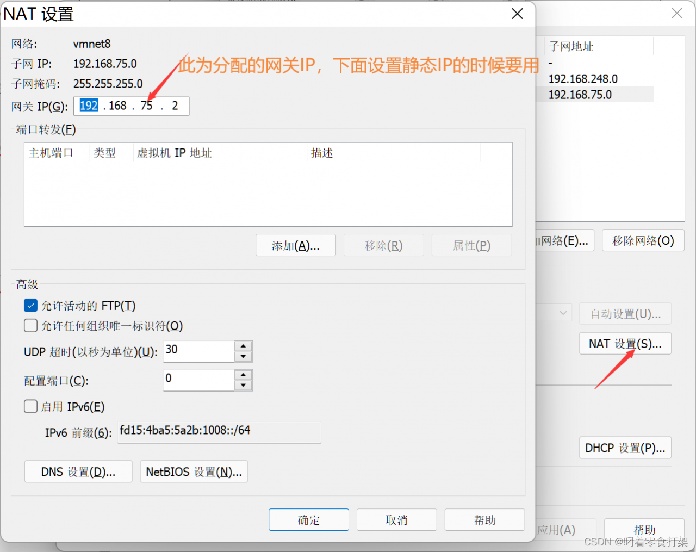Decrease UDP timeout with down arrow
The image size is (696, 552).
pos(243,357)
